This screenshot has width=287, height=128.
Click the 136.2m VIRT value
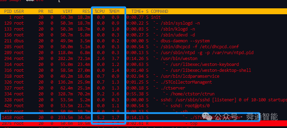[x=65, y=82]
